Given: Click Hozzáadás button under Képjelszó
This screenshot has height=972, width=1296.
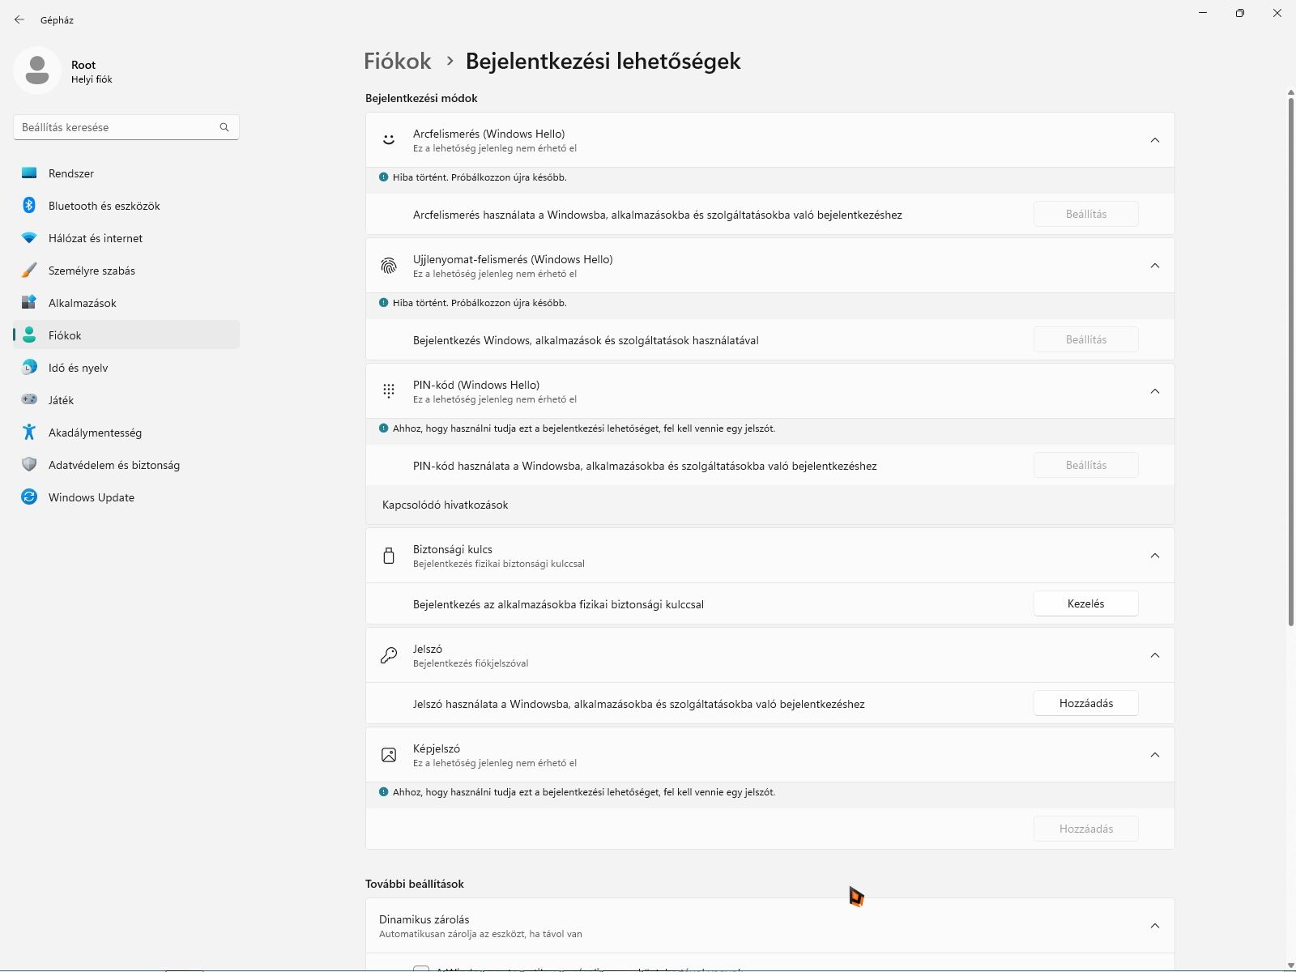Looking at the screenshot, I should click(x=1085, y=829).
